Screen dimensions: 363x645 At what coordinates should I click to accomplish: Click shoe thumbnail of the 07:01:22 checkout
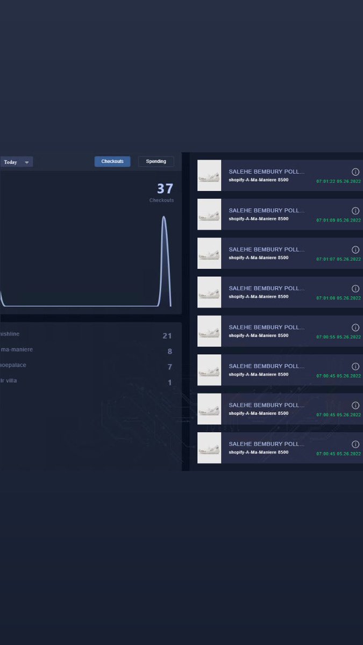209,175
